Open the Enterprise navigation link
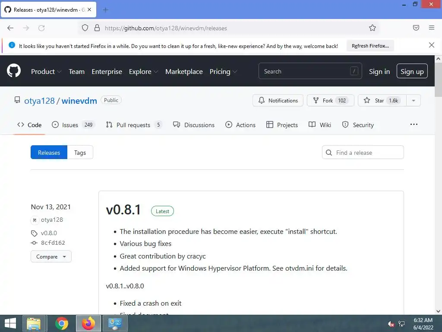The height and width of the screenshot is (332, 442). point(107,71)
